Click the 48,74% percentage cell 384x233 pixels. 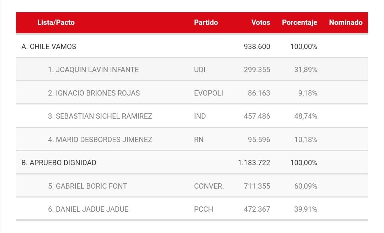point(305,116)
